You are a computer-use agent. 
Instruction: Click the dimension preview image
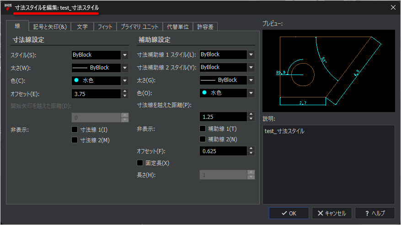(329, 71)
